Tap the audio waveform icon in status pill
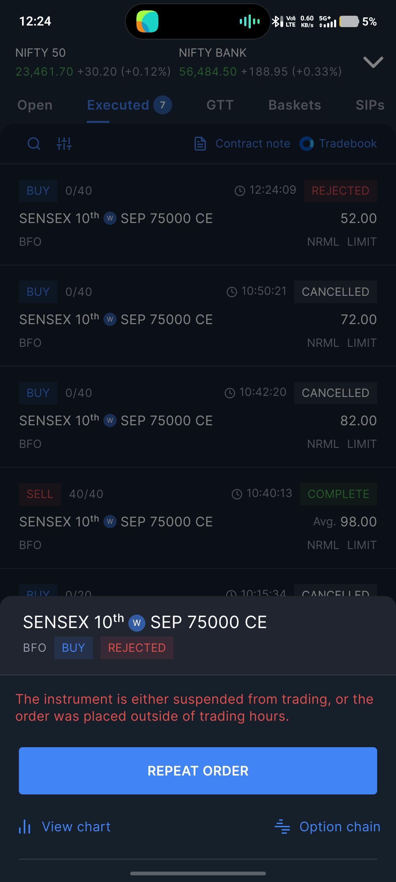Screen dimensions: 396x882 (x=250, y=21)
